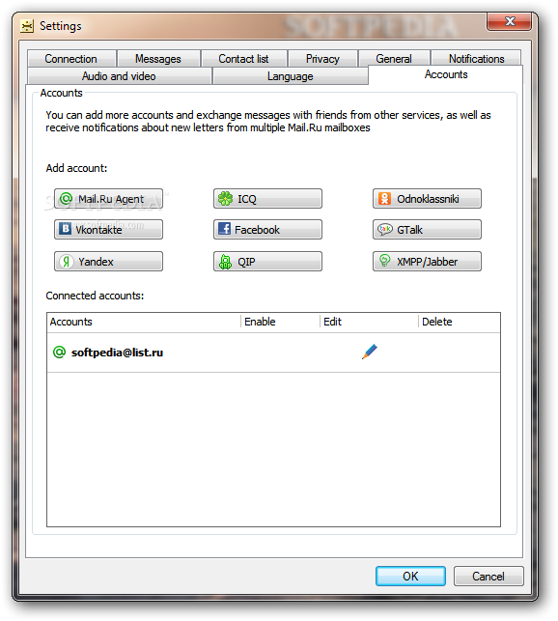This screenshot has height=621, width=558.
Task: Confirm settings with the OK button
Action: [x=410, y=576]
